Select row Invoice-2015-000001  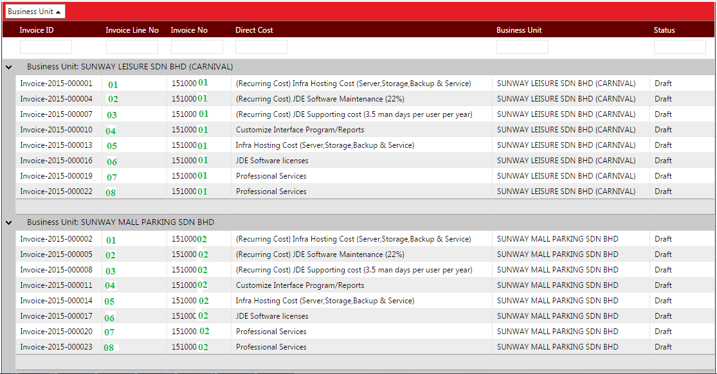pos(365,83)
